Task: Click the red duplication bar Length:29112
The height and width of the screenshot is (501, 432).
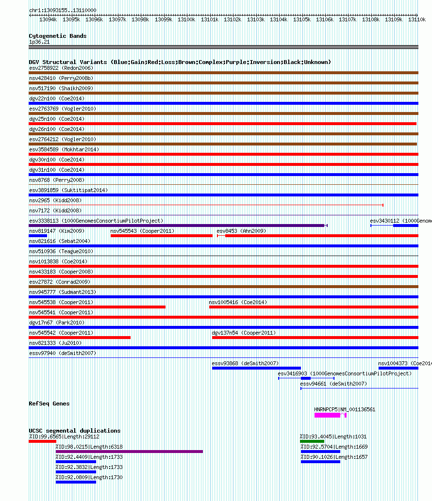Action: tap(43, 441)
